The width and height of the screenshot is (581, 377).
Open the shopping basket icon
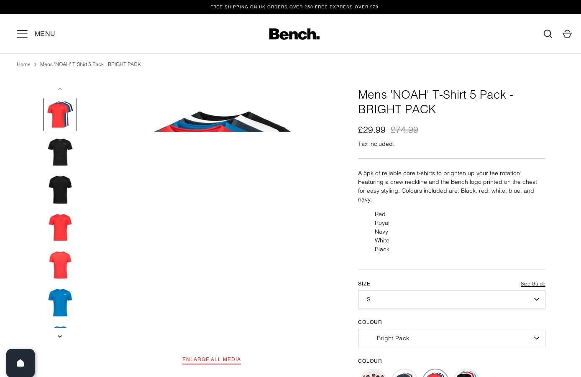[567, 34]
